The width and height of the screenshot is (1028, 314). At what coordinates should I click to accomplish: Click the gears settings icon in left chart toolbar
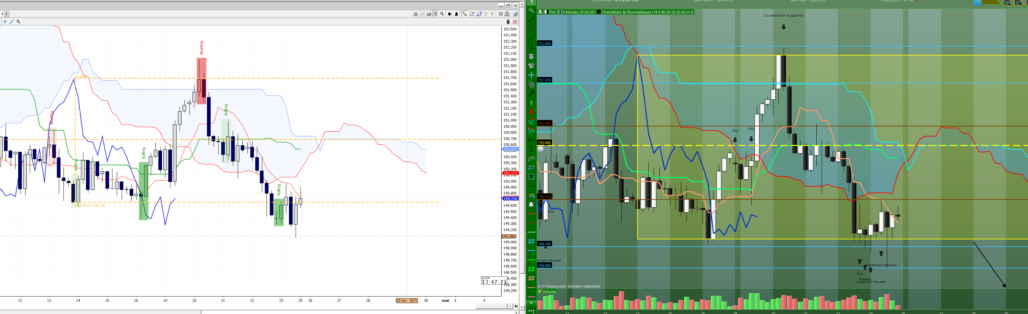click(x=442, y=14)
